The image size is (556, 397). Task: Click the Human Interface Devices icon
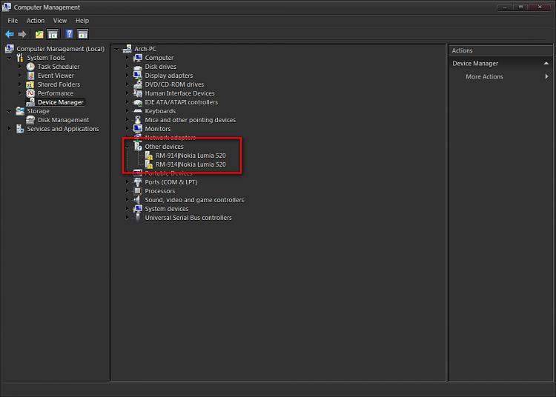(138, 93)
